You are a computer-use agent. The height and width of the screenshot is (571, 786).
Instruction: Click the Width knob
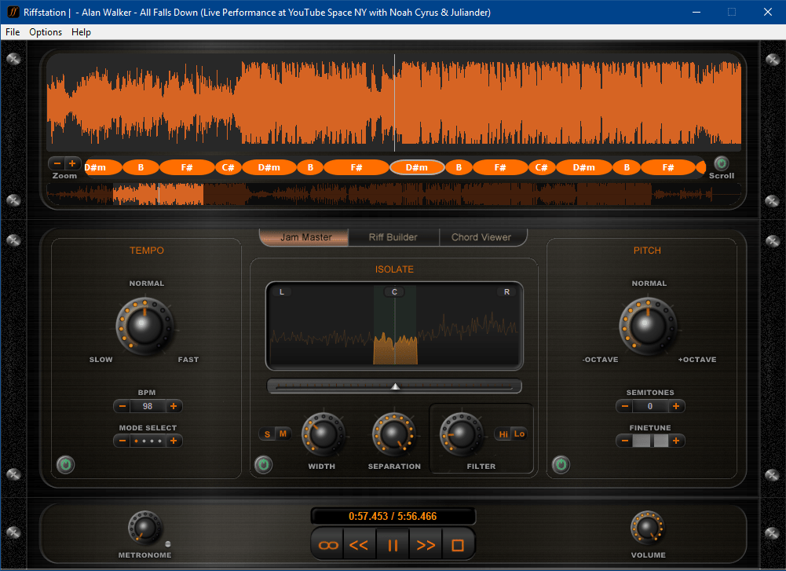[323, 434]
